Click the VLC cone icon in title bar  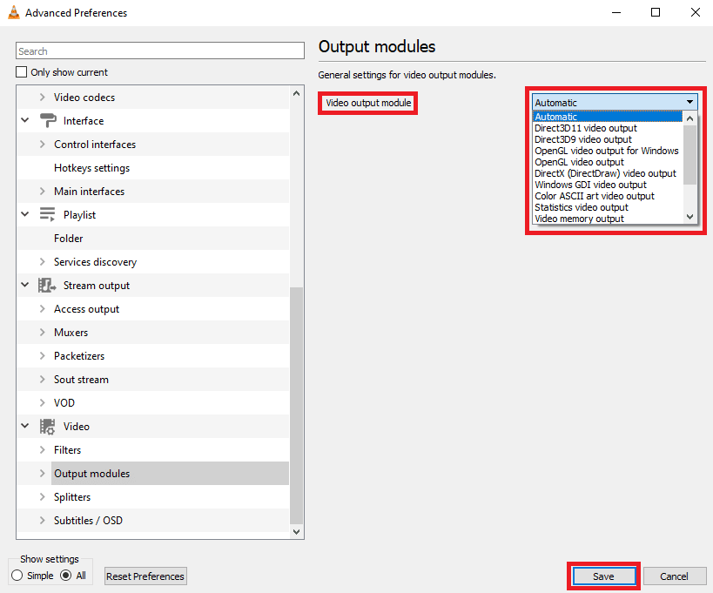point(14,12)
